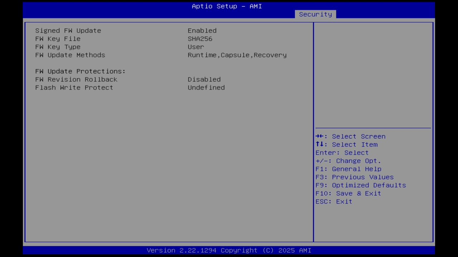Select the Flash Write Protect row
The height and width of the screenshot is (257, 458).
click(74, 87)
